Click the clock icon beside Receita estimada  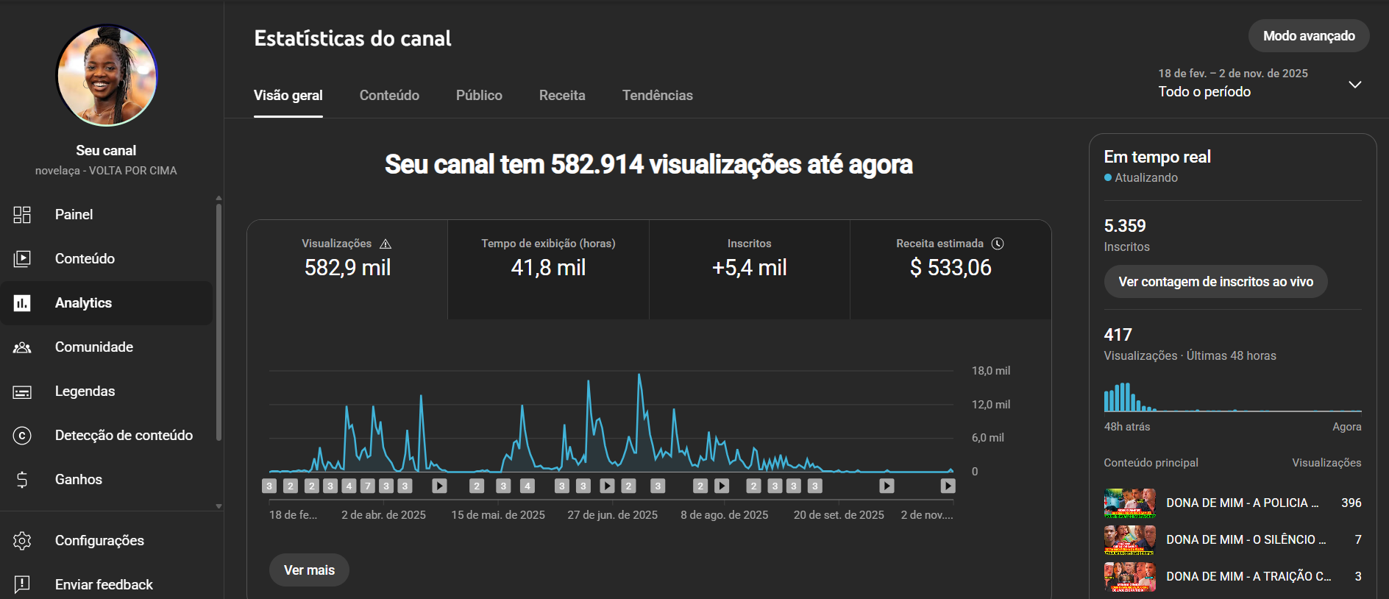[x=998, y=244]
